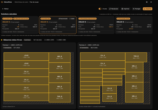Click the Partager share icon

tap(134, 9)
